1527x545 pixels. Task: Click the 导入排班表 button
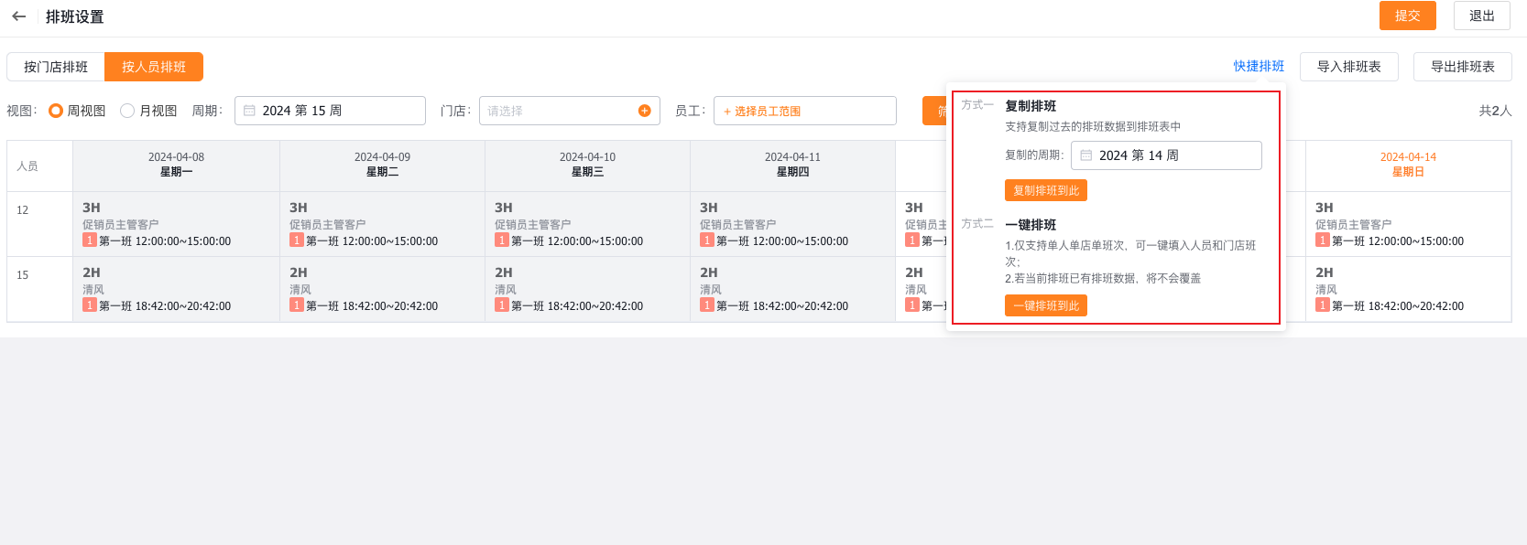point(1349,67)
